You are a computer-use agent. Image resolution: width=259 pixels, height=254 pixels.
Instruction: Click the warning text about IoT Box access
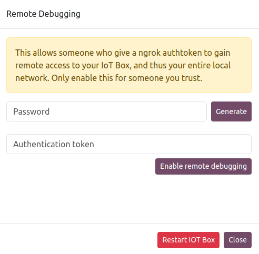123,65
